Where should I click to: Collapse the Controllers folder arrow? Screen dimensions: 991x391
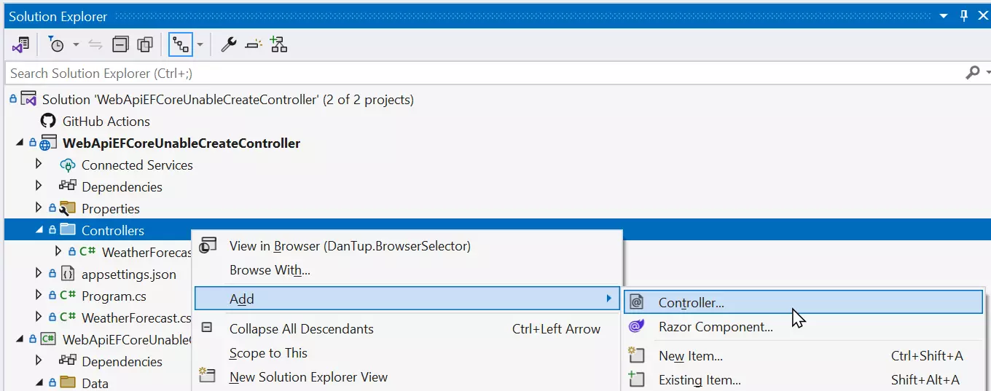[39, 230]
